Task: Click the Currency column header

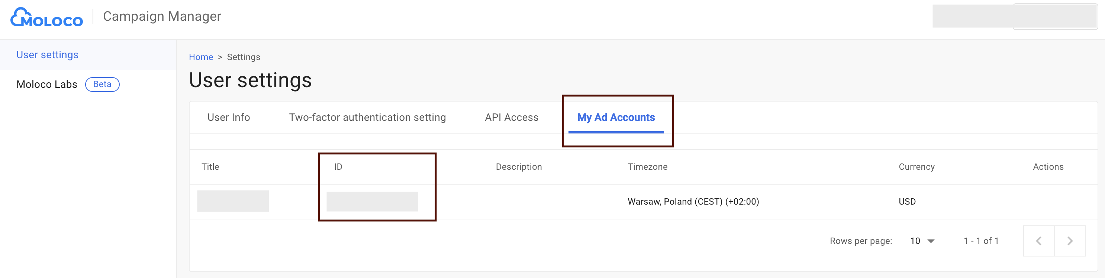Action: click(916, 167)
